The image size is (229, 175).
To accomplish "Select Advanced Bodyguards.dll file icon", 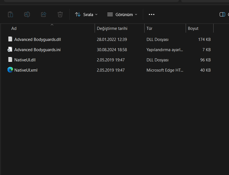I will (10, 39).
